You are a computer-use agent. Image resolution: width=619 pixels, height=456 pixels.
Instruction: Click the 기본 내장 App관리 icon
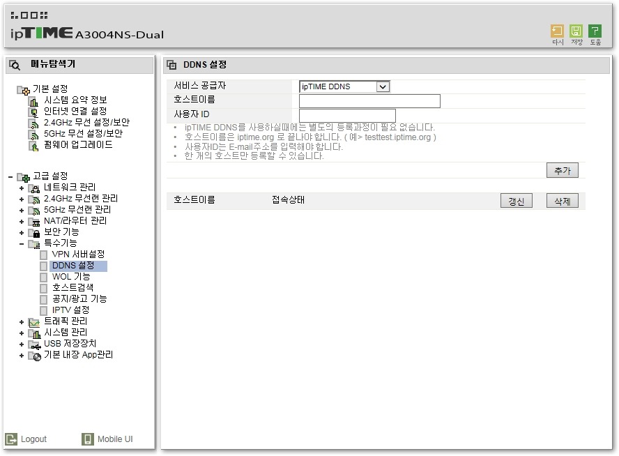coord(34,356)
